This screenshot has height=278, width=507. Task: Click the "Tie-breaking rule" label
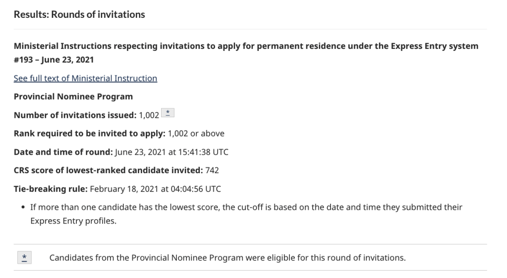point(51,189)
